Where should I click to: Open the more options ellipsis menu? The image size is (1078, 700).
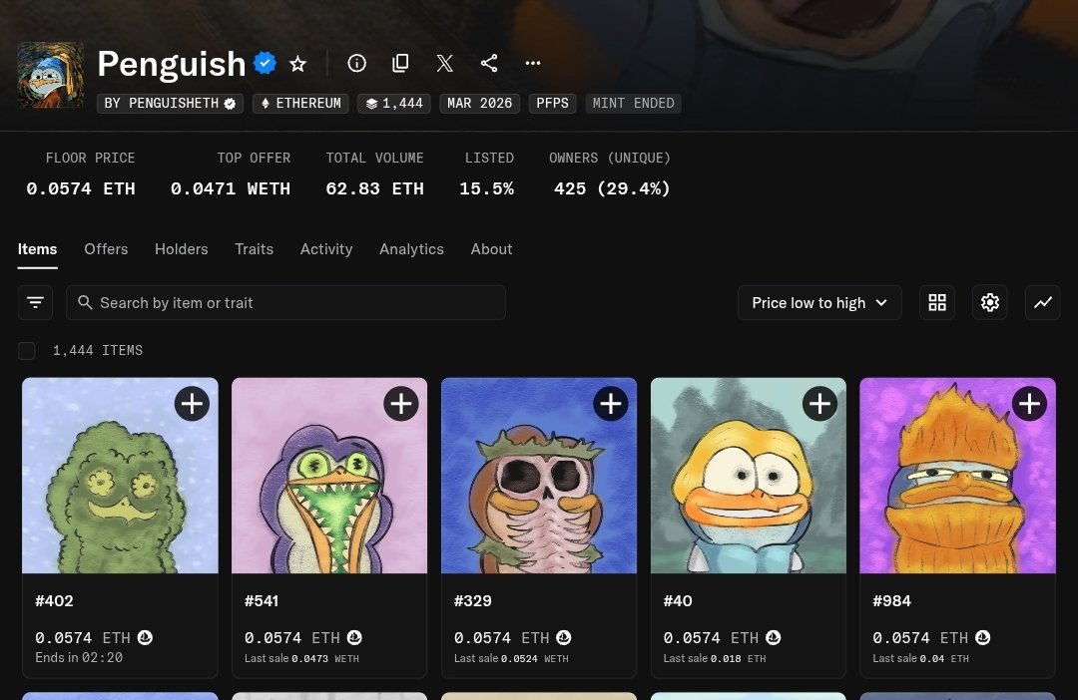[x=533, y=63]
